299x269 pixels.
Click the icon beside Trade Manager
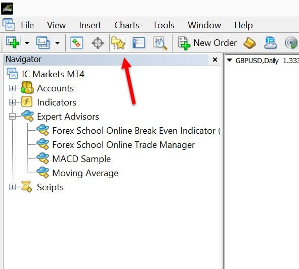pos(42,144)
